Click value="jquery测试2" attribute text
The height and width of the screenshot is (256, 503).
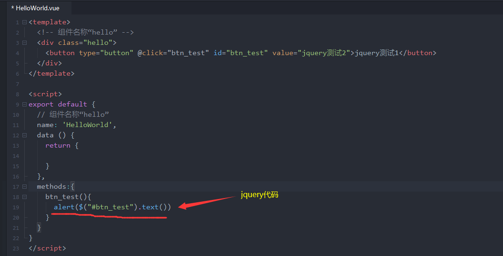click(x=311, y=53)
